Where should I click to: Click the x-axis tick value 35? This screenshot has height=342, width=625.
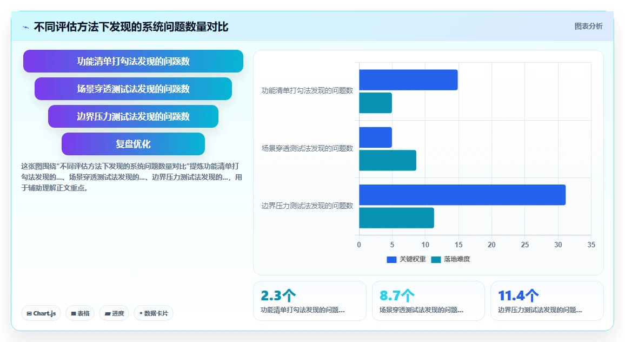pos(591,245)
